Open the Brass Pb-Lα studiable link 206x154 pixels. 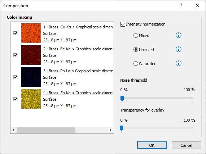click(78, 71)
